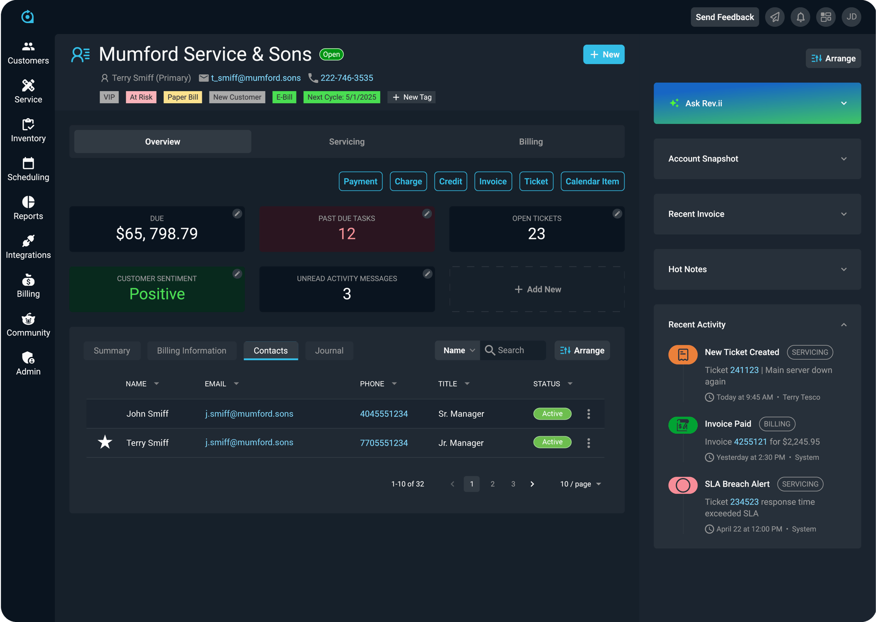Click the SLA Breach Alert activity icon
This screenshot has width=876, height=622.
click(682, 485)
